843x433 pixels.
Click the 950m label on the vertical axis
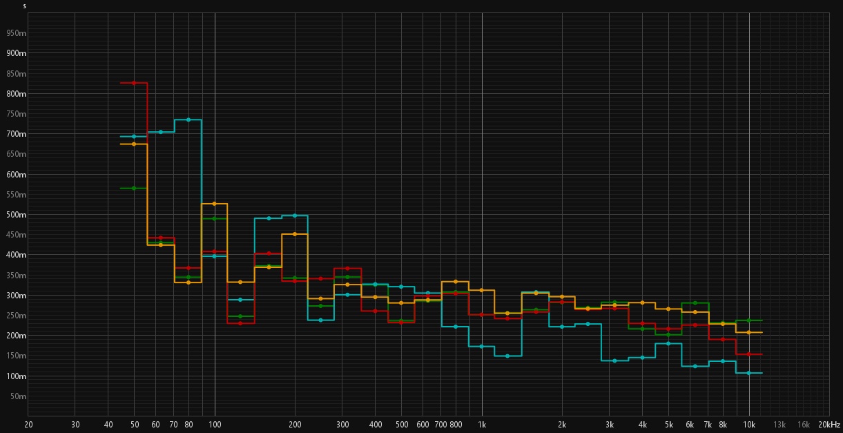pyautogui.click(x=17, y=32)
